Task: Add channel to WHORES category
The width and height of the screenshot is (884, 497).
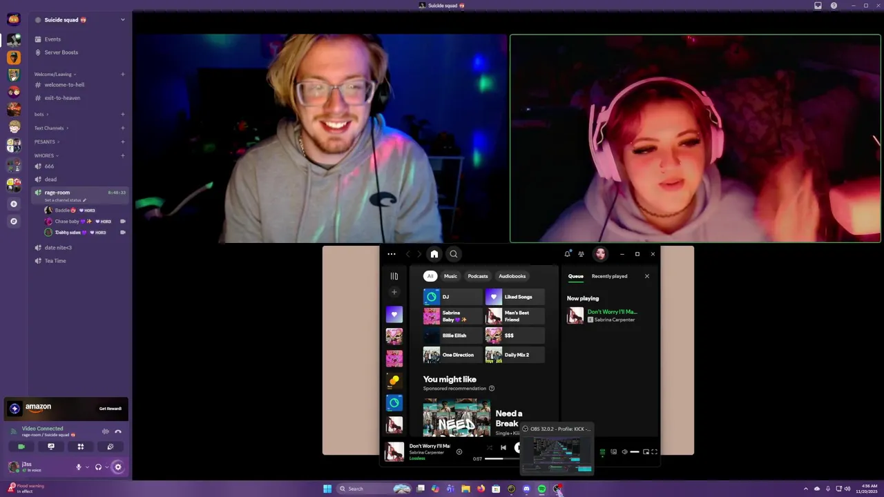Action: coord(123,156)
